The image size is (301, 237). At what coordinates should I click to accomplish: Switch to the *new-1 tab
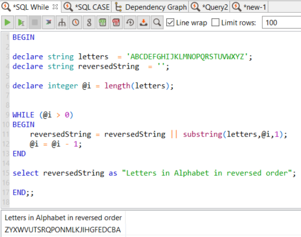click(249, 7)
